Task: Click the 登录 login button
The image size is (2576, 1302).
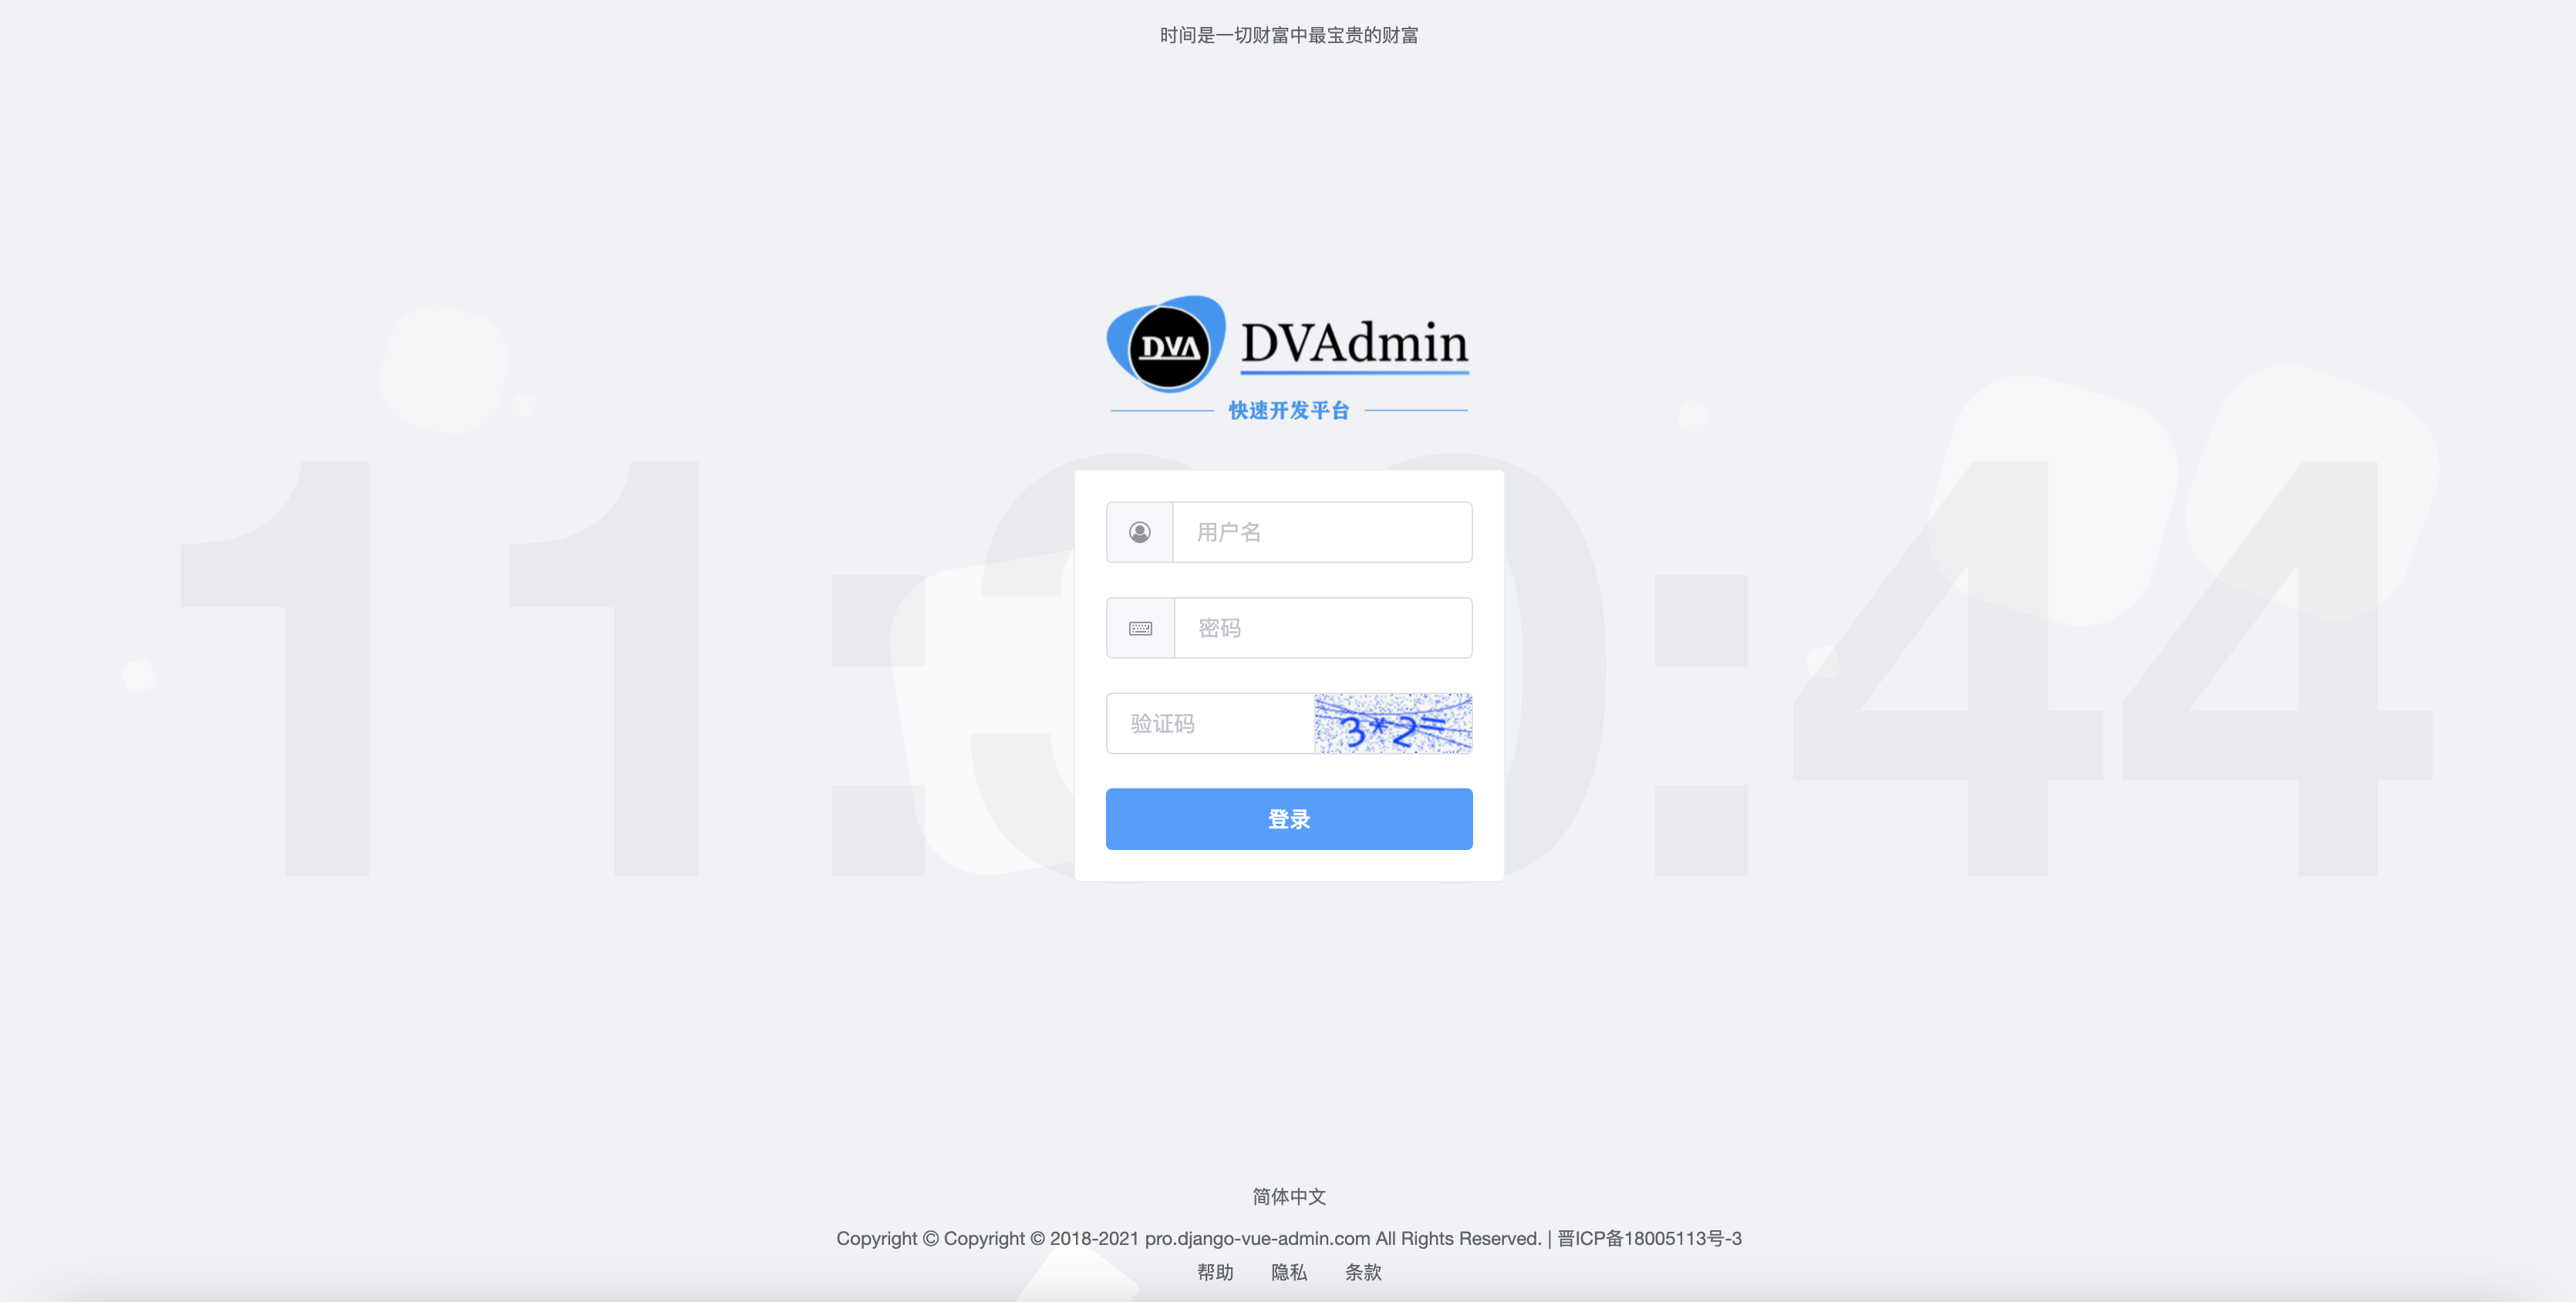Action: coord(1288,817)
